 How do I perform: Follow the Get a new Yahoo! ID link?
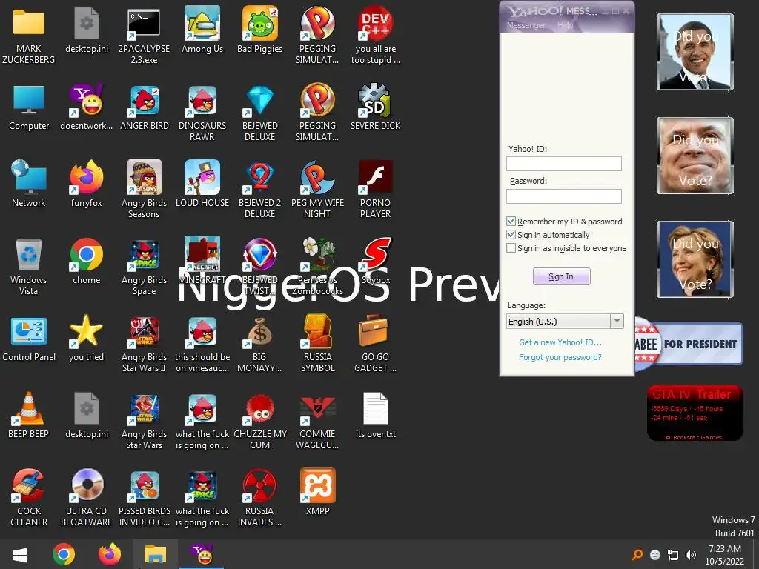point(560,342)
